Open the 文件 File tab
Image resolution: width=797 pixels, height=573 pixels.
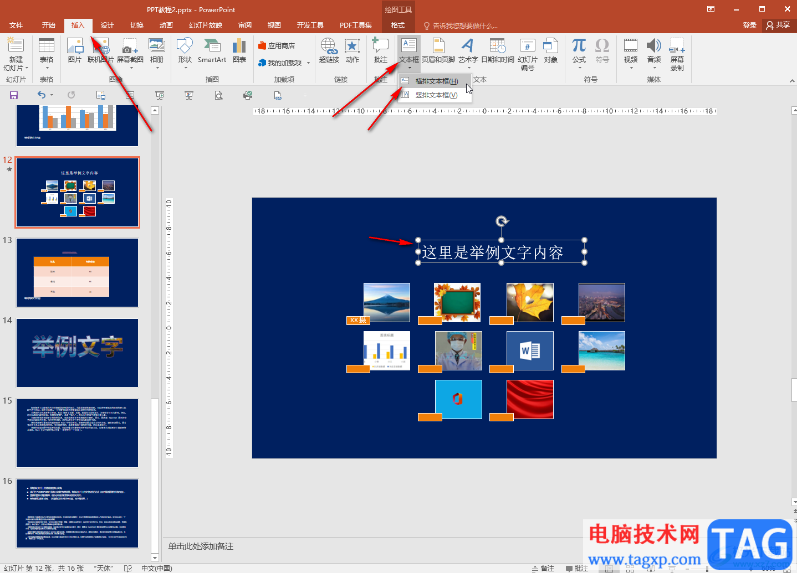(x=16, y=25)
